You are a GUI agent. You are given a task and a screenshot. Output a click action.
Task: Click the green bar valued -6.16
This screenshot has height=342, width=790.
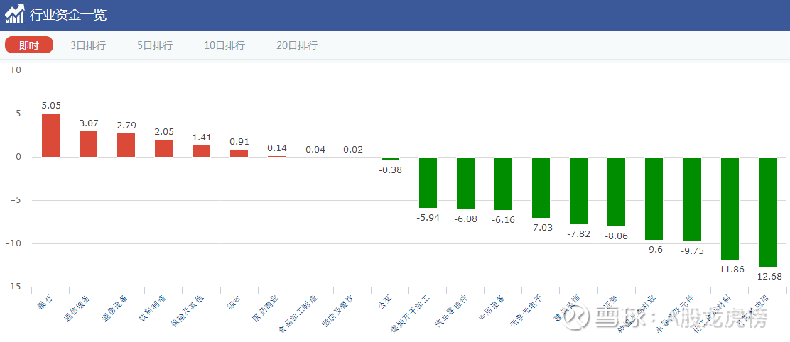click(x=503, y=184)
